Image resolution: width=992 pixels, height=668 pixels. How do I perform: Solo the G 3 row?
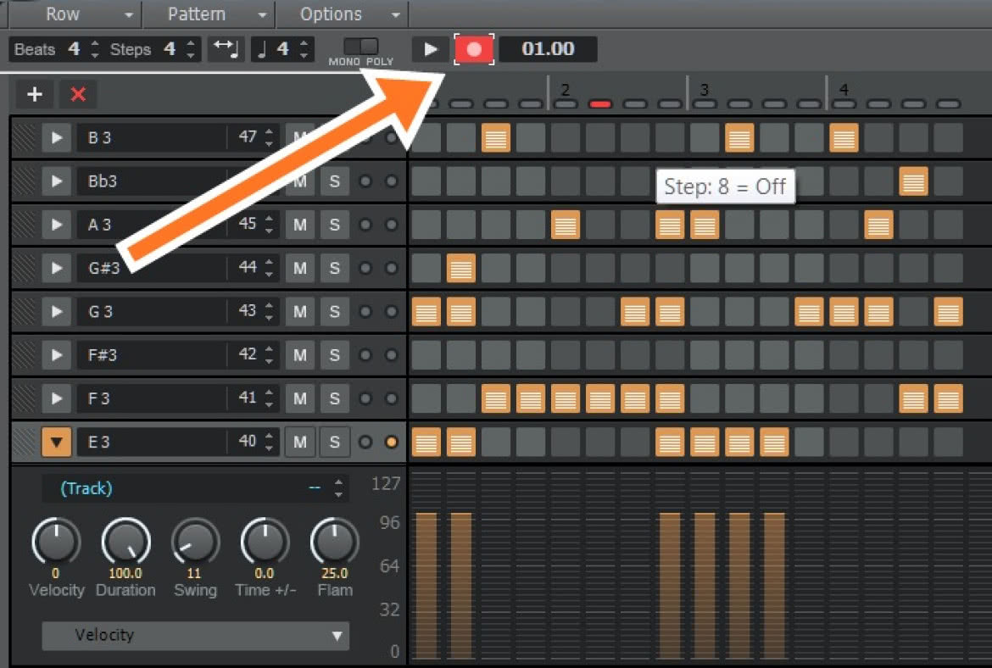(x=335, y=311)
